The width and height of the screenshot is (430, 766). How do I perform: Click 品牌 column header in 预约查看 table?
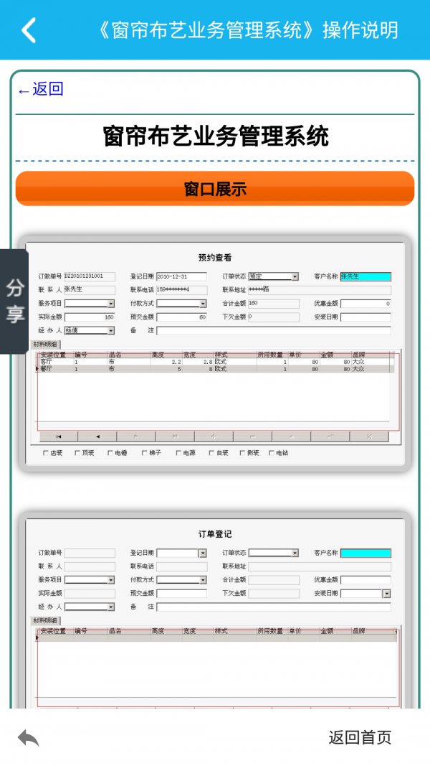point(371,355)
